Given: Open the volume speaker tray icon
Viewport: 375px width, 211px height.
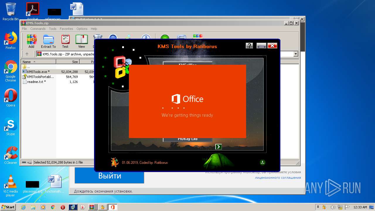Looking at the screenshot, I should click(333, 207).
